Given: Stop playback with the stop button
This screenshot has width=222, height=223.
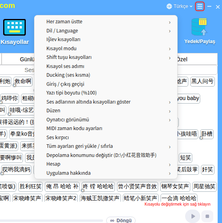Looking at the screenshot, I should (207, 216).
